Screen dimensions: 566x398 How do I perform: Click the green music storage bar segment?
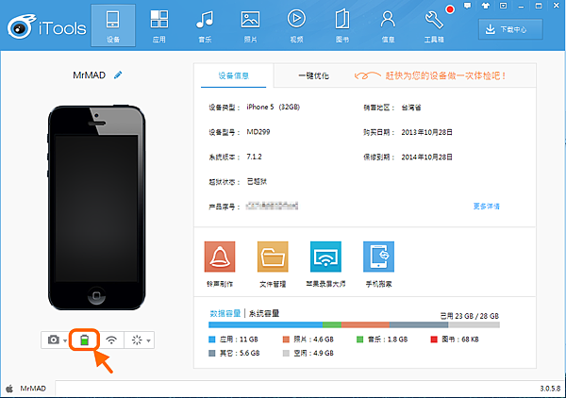click(x=332, y=325)
